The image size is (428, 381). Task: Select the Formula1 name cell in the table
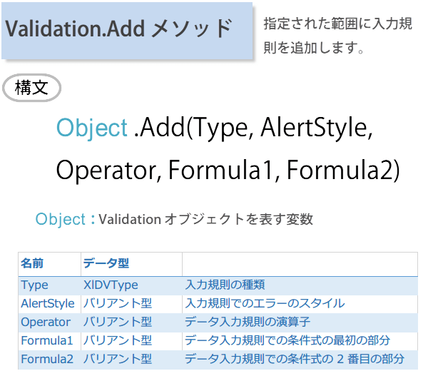[x=47, y=340]
